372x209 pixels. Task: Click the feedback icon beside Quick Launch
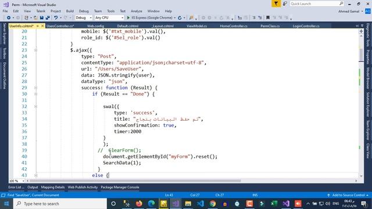(x=285, y=3)
